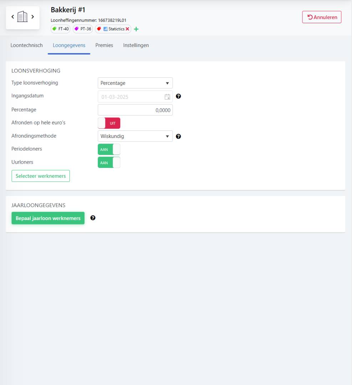This screenshot has height=385, width=352.
Task: Click the building company icon
Action: pos(22,17)
